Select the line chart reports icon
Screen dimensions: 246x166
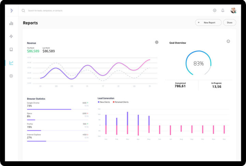pos(11,63)
